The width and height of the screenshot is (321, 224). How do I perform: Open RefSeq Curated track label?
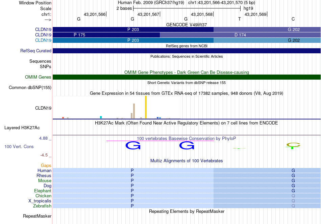36,51
